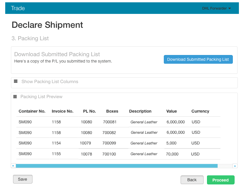Click the Value column header

point(171,111)
